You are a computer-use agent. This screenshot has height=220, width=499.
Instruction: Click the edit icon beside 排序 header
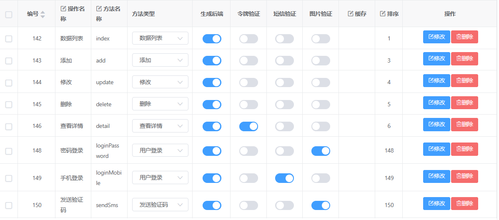(383, 14)
